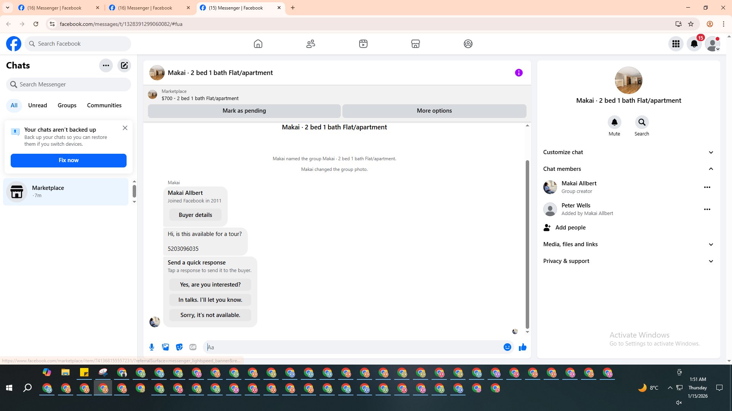732x411 pixels.
Task: Switch to the Unread chats tab
Action: [37, 105]
